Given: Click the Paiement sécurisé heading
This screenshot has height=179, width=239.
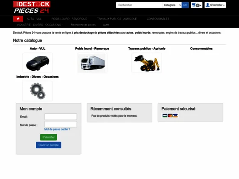Looking at the screenshot, I should click(x=178, y=109).
